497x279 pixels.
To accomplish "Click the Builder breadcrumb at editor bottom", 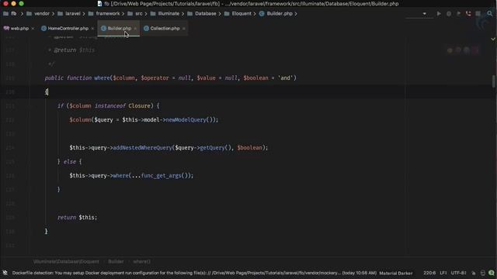I will (x=116, y=262).
